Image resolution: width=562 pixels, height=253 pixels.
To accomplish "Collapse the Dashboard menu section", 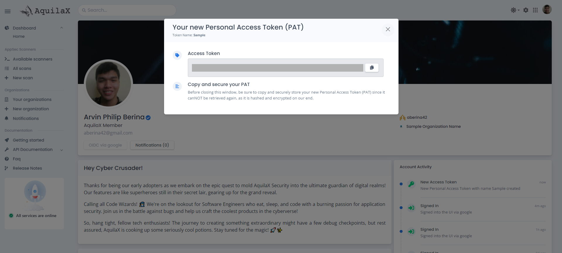I will pos(62,28).
